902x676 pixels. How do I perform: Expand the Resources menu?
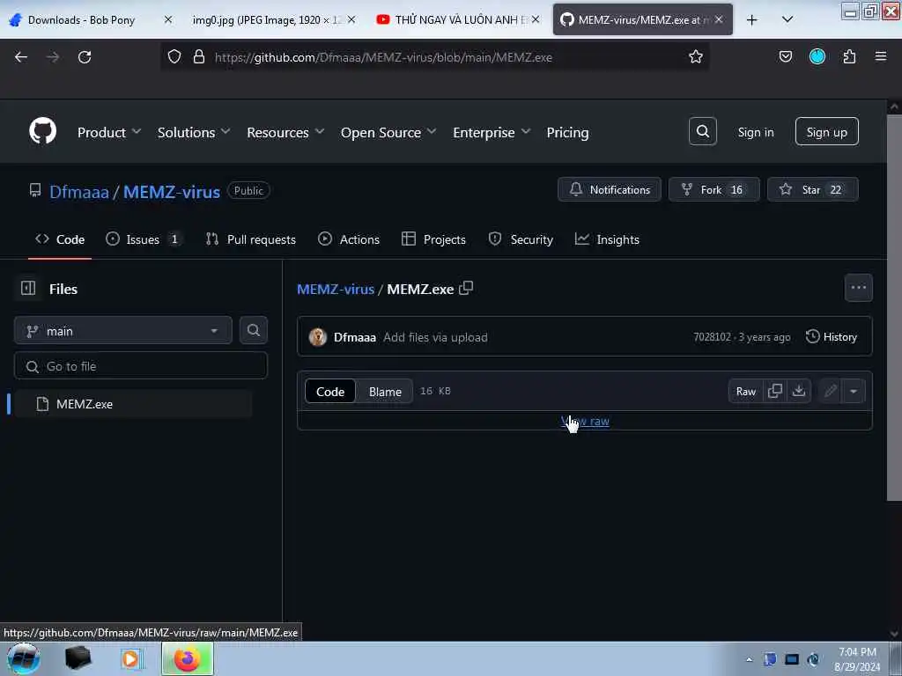tap(285, 132)
